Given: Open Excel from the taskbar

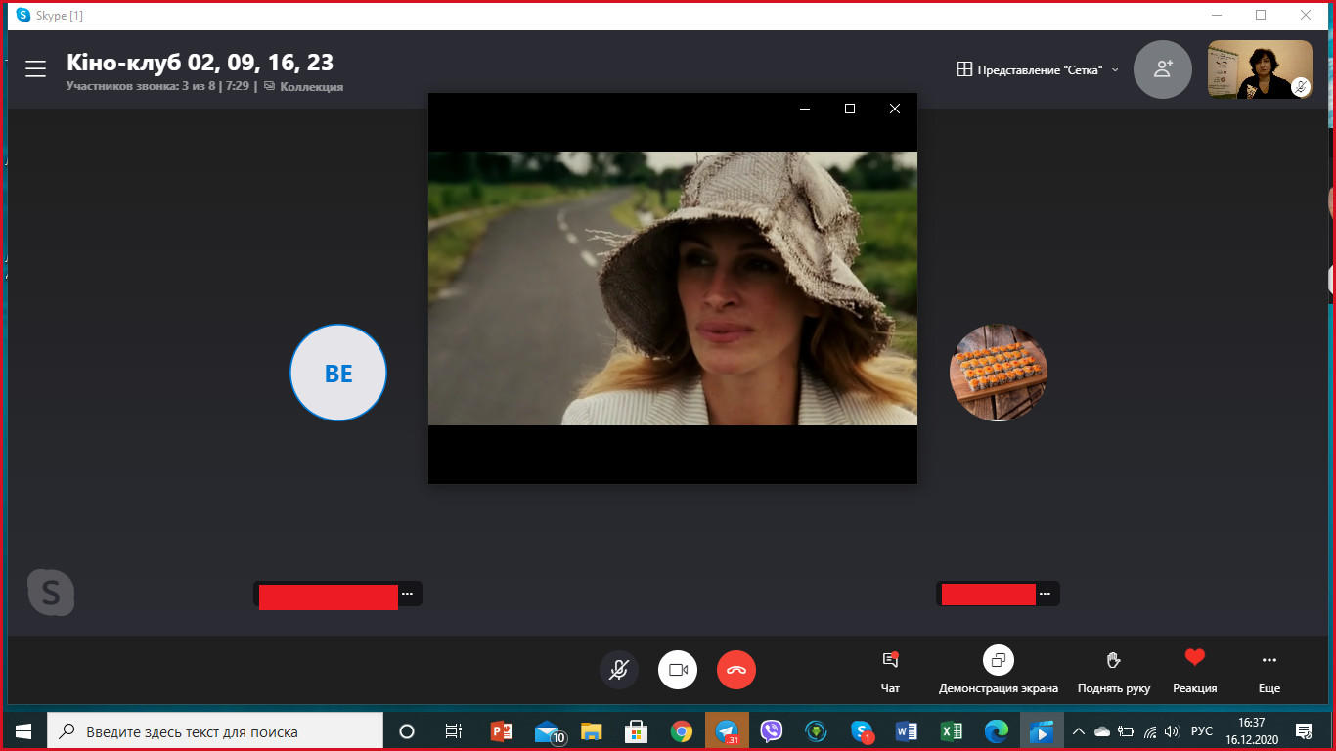Looking at the screenshot, I should [x=951, y=730].
